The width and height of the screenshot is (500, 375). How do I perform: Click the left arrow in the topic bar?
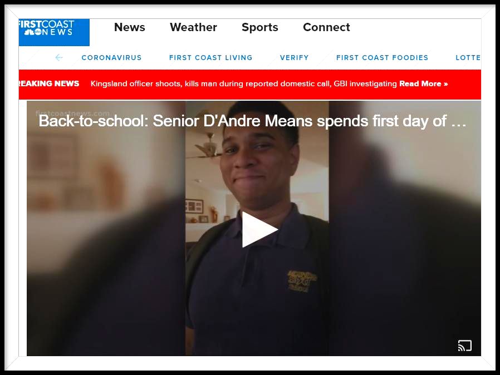(x=58, y=57)
